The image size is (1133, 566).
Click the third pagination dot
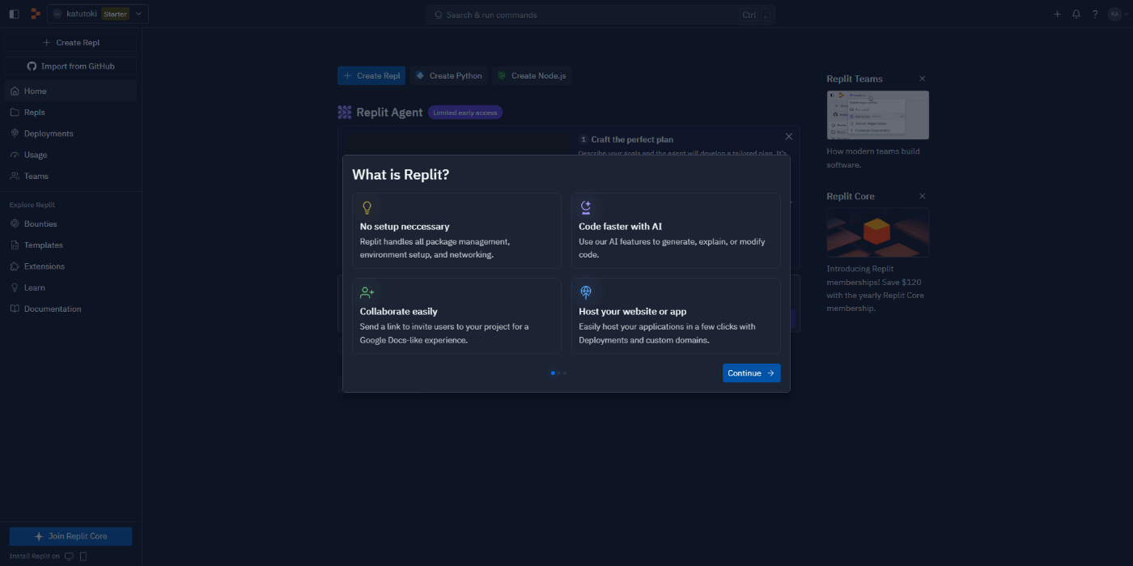[x=564, y=373]
